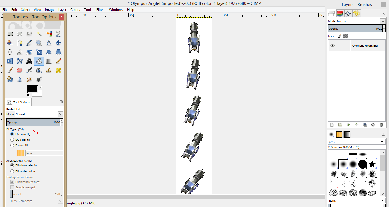Switch to the Patterns tab
Screen dimensions: 389x207
pyautogui.click(x=339, y=134)
